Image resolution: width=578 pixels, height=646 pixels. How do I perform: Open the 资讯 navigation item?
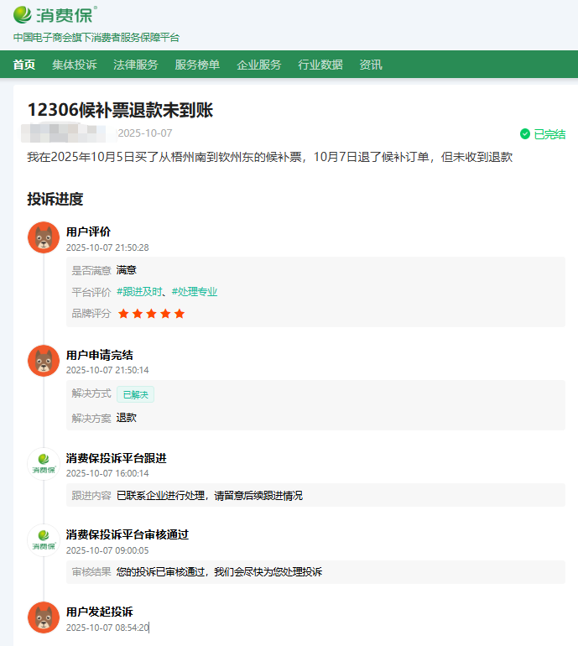[370, 65]
